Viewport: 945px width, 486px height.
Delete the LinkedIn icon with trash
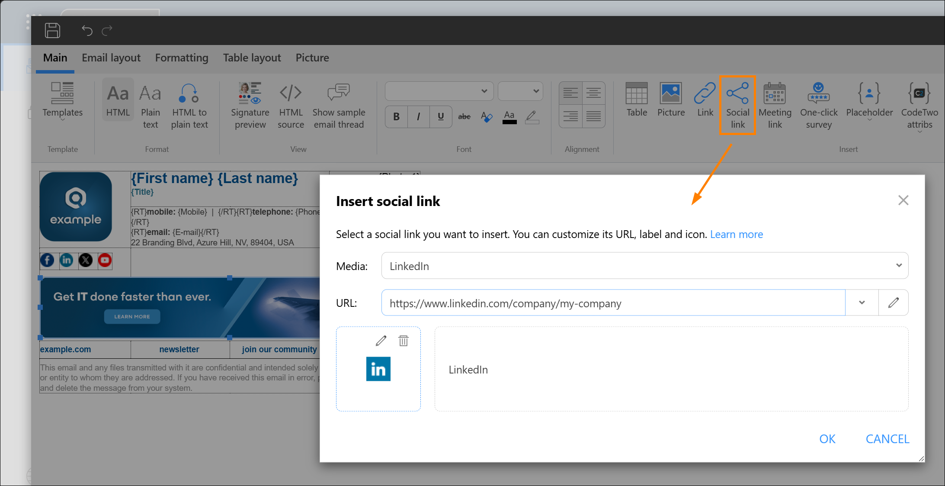[403, 341]
